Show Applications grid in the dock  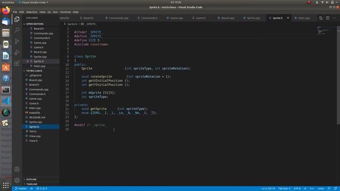(6, 185)
